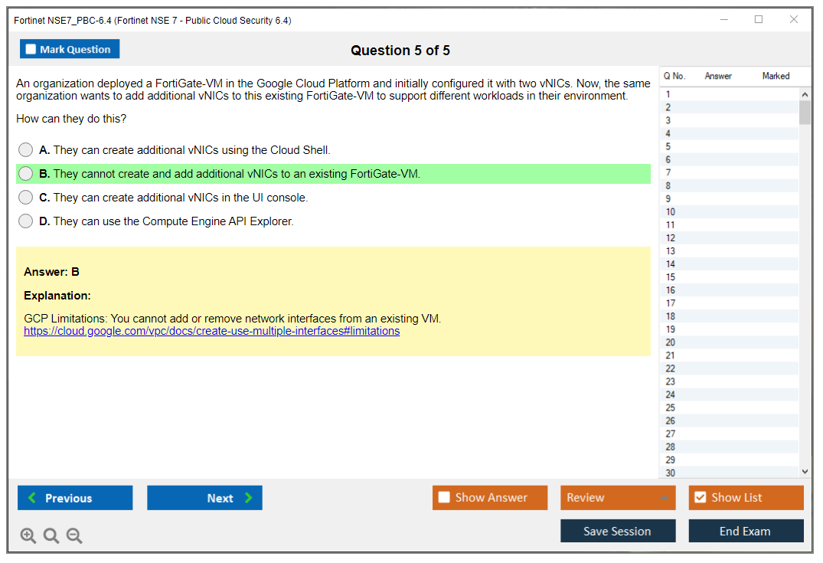Enable the Show Answer checkbox

click(x=445, y=498)
